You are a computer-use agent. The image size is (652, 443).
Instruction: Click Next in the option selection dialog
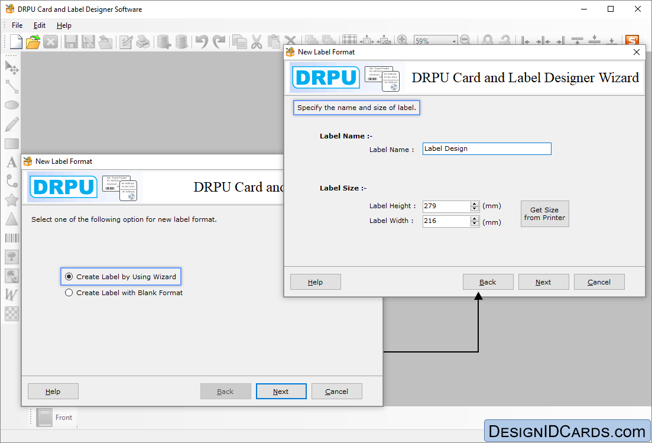click(x=281, y=392)
